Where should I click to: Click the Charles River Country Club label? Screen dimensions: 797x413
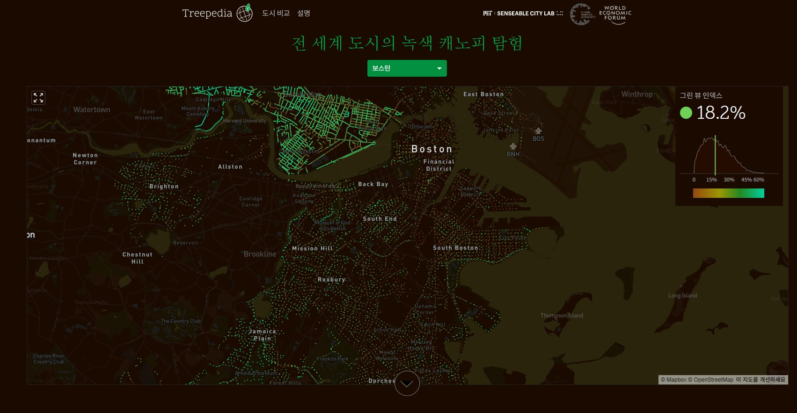coord(49,359)
